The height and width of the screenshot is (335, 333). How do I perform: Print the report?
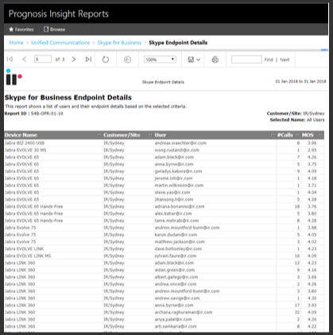(x=215, y=60)
